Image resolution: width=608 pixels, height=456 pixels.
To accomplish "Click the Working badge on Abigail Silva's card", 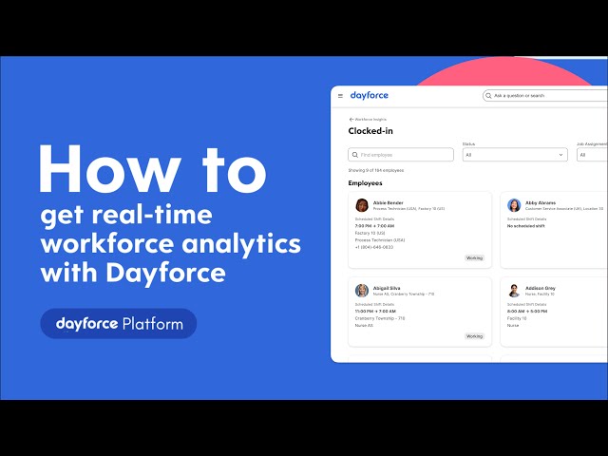I will click(x=474, y=336).
